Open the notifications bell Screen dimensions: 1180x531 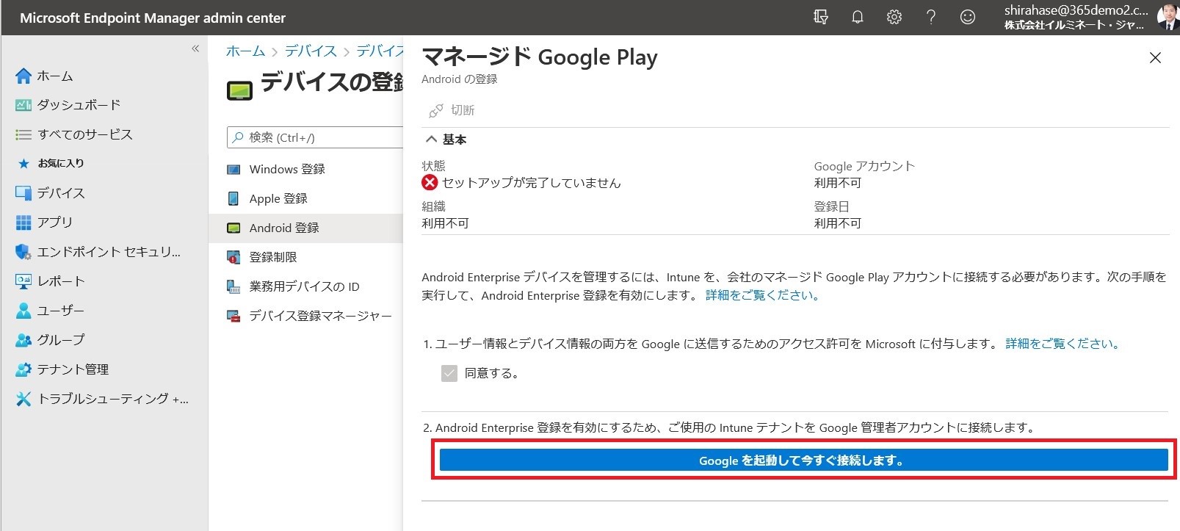pos(858,17)
